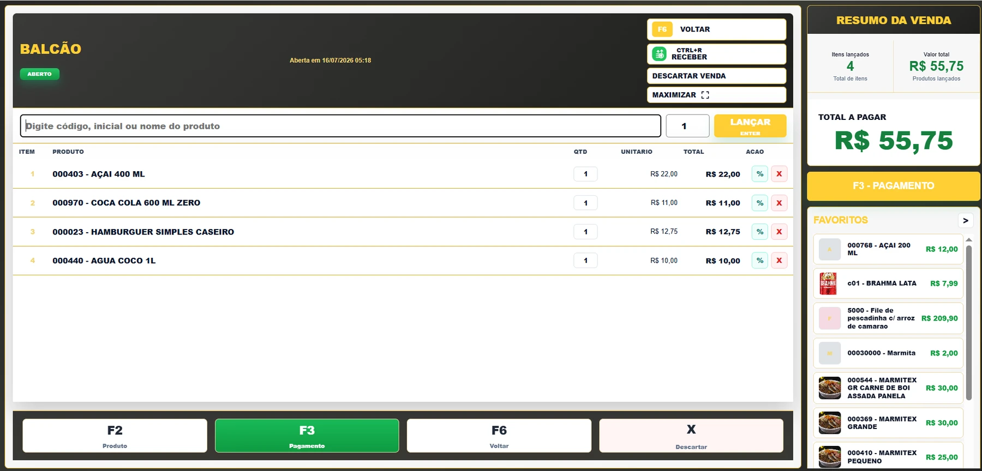
Task: Click the X Descartar bottom button
Action: click(x=691, y=436)
